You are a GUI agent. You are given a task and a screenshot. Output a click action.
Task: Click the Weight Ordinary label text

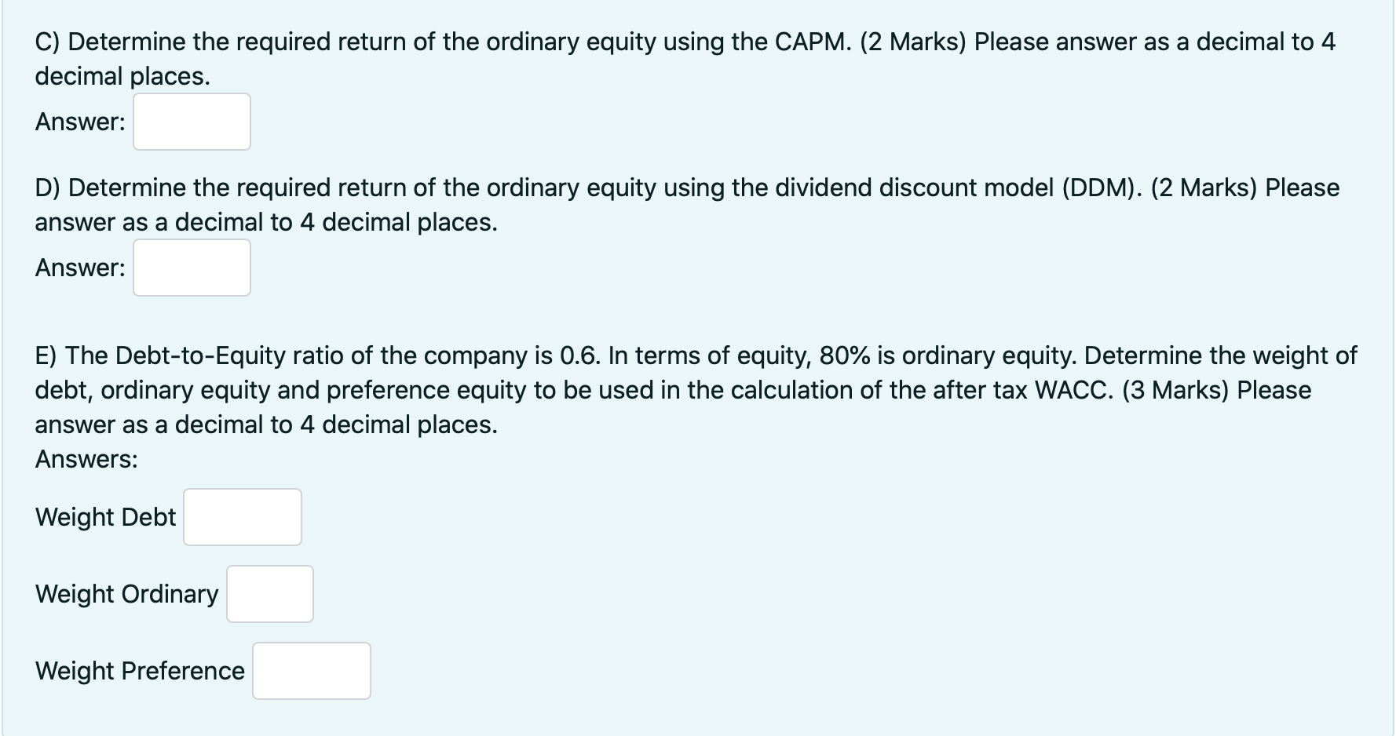[126, 593]
